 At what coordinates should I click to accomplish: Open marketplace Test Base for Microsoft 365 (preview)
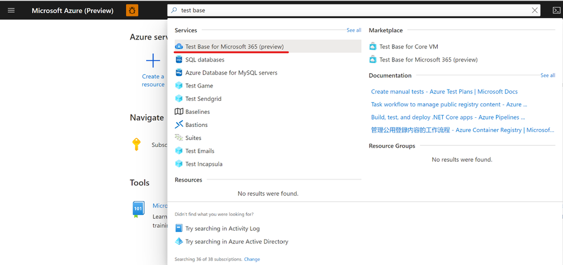[x=428, y=60]
